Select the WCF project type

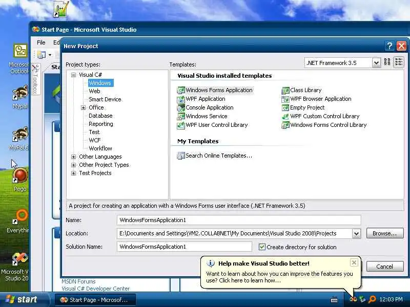tap(95, 140)
